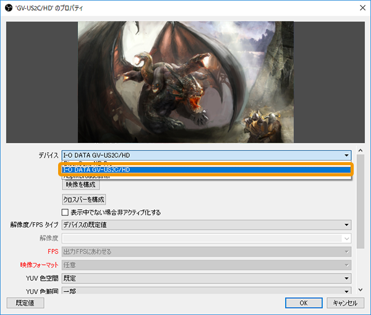
Task: Click the scrollbar down arrow
Action: click(x=360, y=290)
